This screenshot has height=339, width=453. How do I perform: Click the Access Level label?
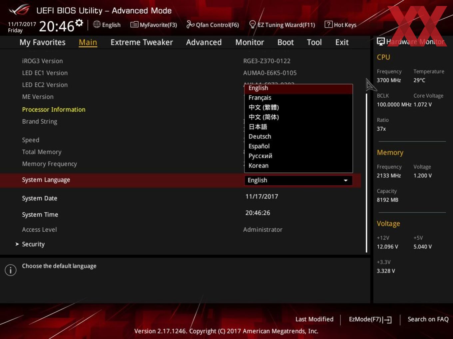point(39,230)
